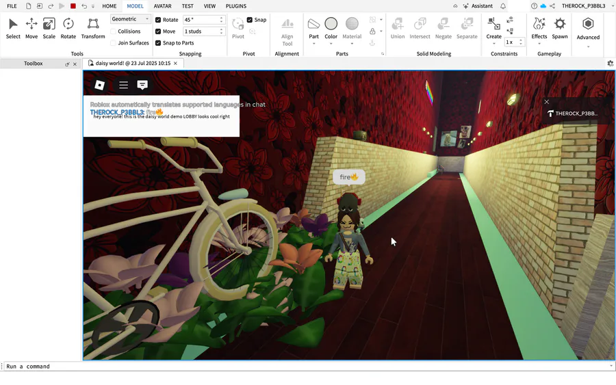Click the share icon
Screen dimensions: 616x385
(x=552, y=6)
